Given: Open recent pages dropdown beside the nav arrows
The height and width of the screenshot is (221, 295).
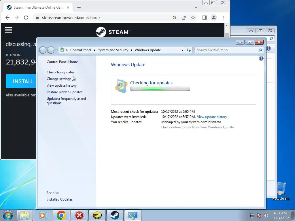Looking at the screenshot, I should click(56, 50).
